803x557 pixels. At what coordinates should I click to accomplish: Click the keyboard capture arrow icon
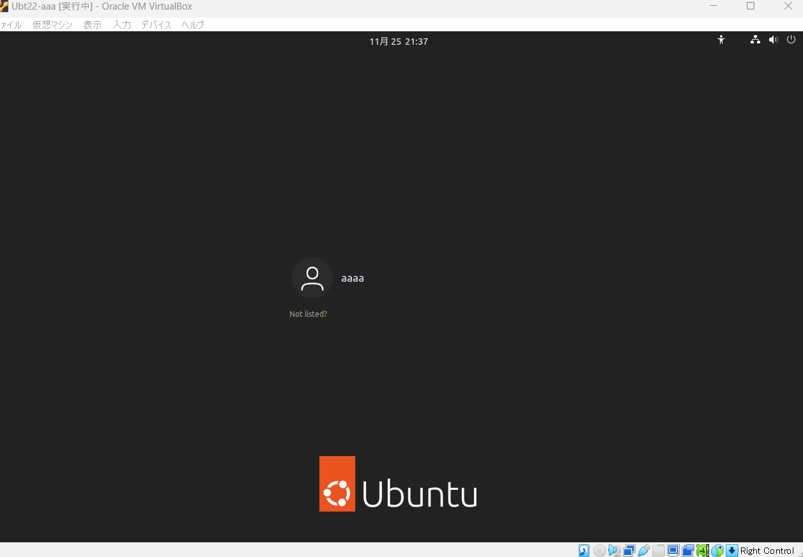[732, 551]
